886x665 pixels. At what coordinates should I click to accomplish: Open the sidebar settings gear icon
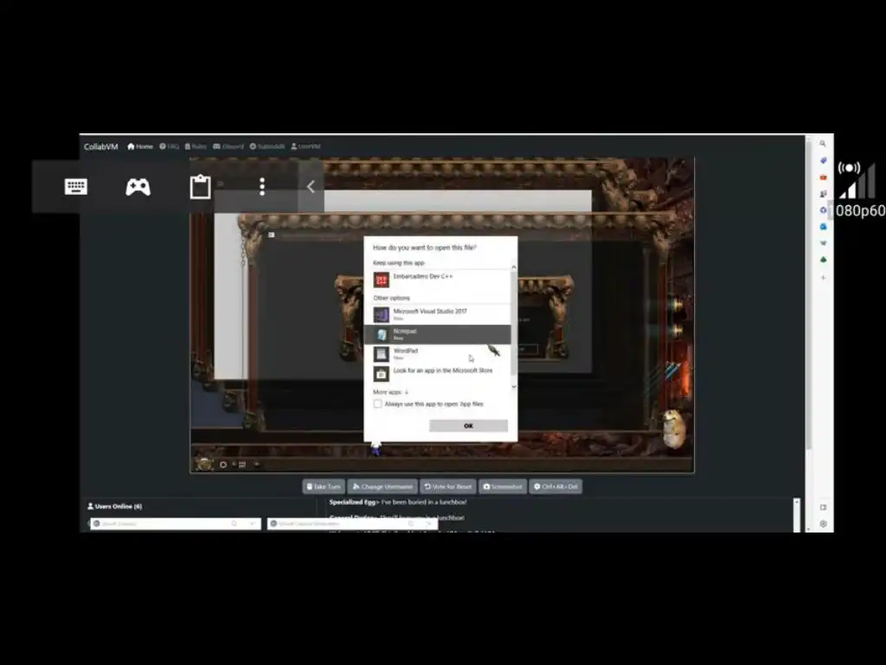[823, 524]
